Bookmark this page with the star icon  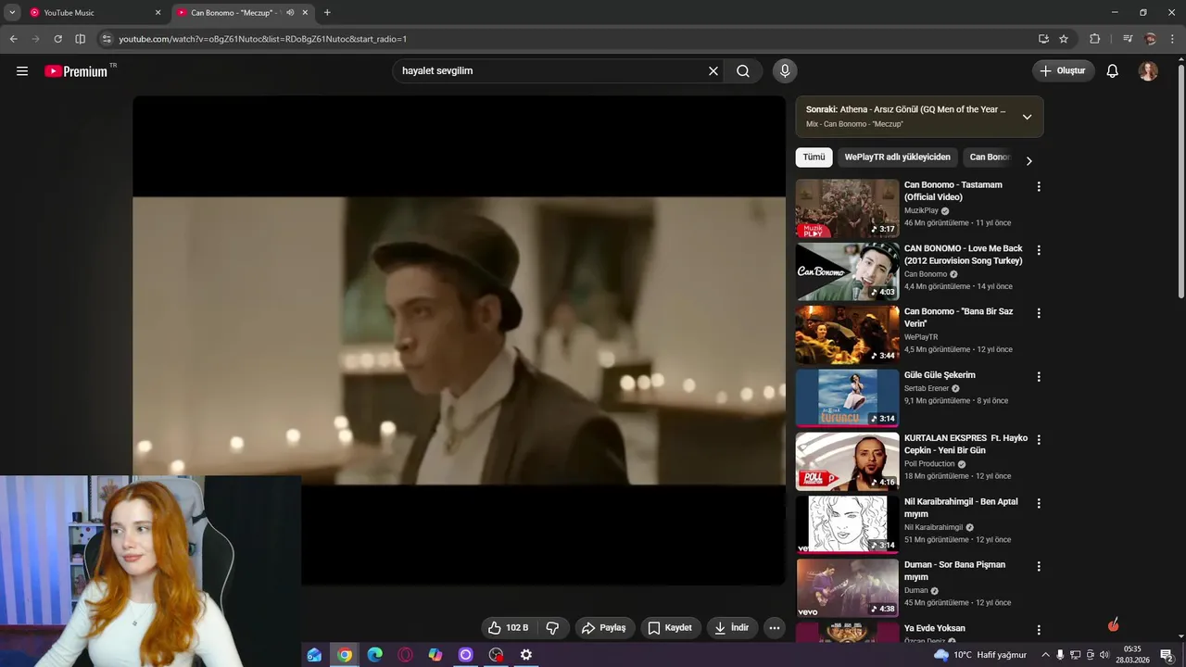pyautogui.click(x=1064, y=39)
